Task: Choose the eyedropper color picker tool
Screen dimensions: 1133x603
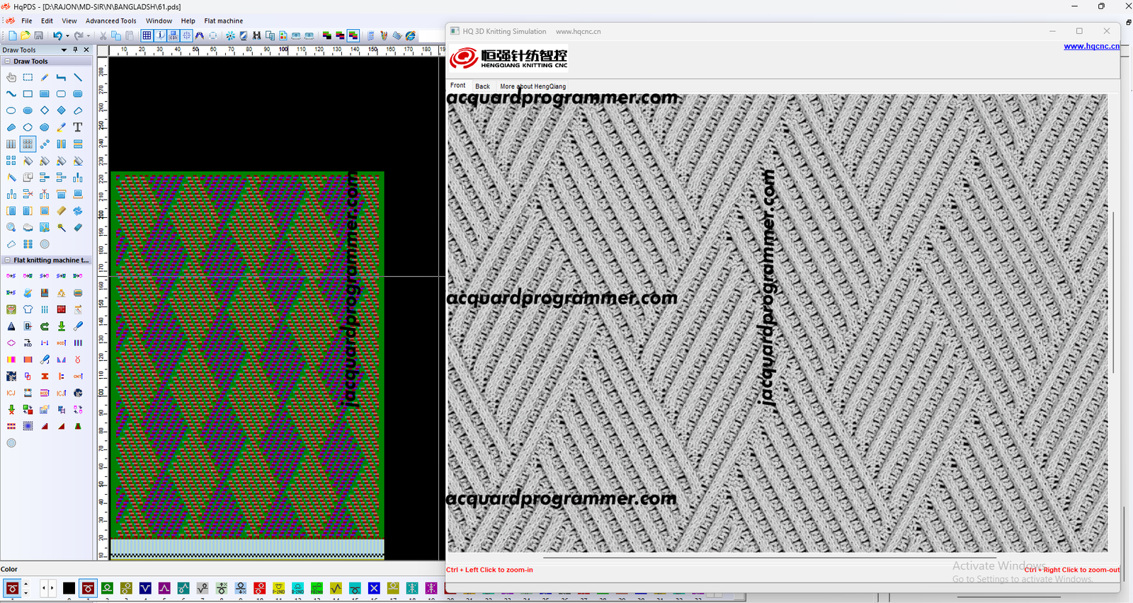Action: (61, 127)
